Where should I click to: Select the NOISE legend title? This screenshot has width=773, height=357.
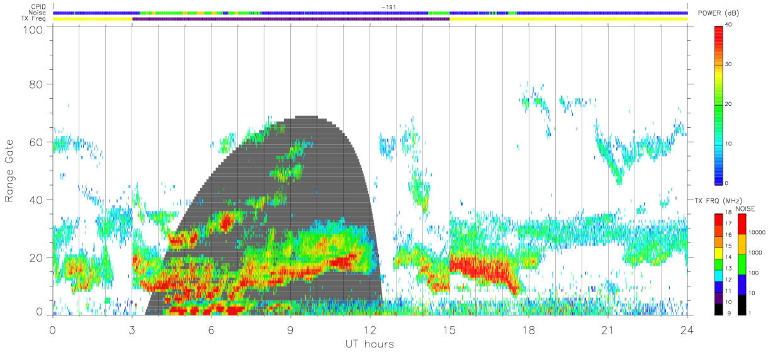click(746, 208)
